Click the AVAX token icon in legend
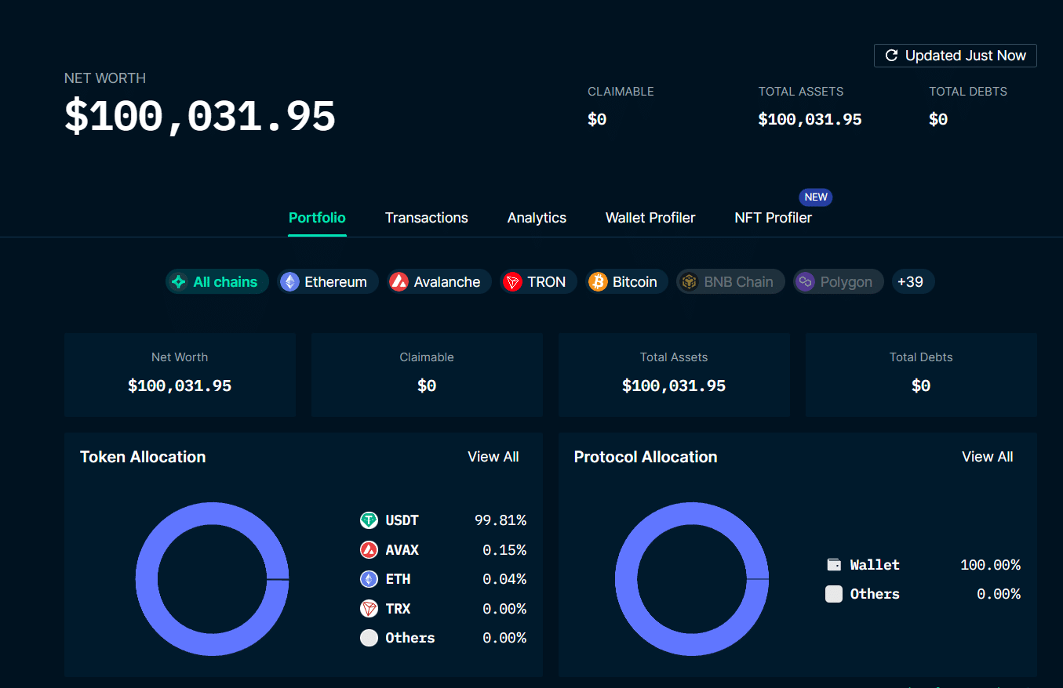1063x688 pixels. pyautogui.click(x=369, y=550)
